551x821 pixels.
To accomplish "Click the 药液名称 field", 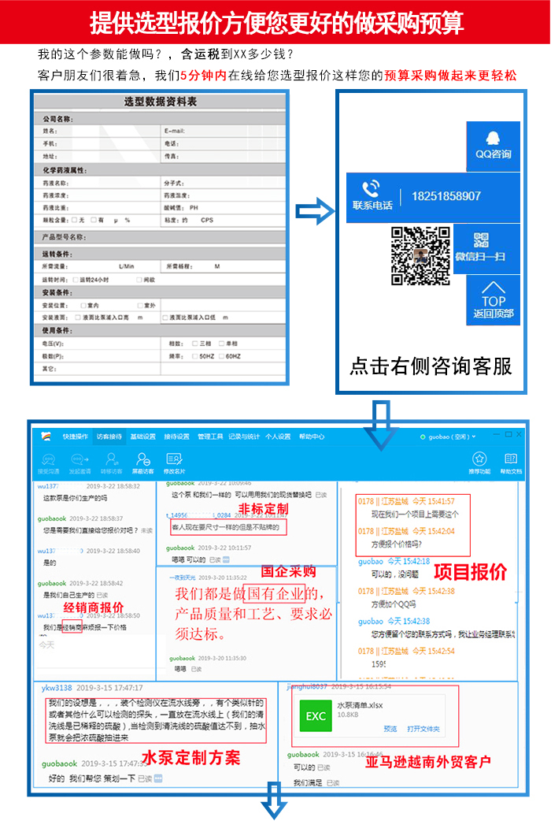I will coord(99,184).
